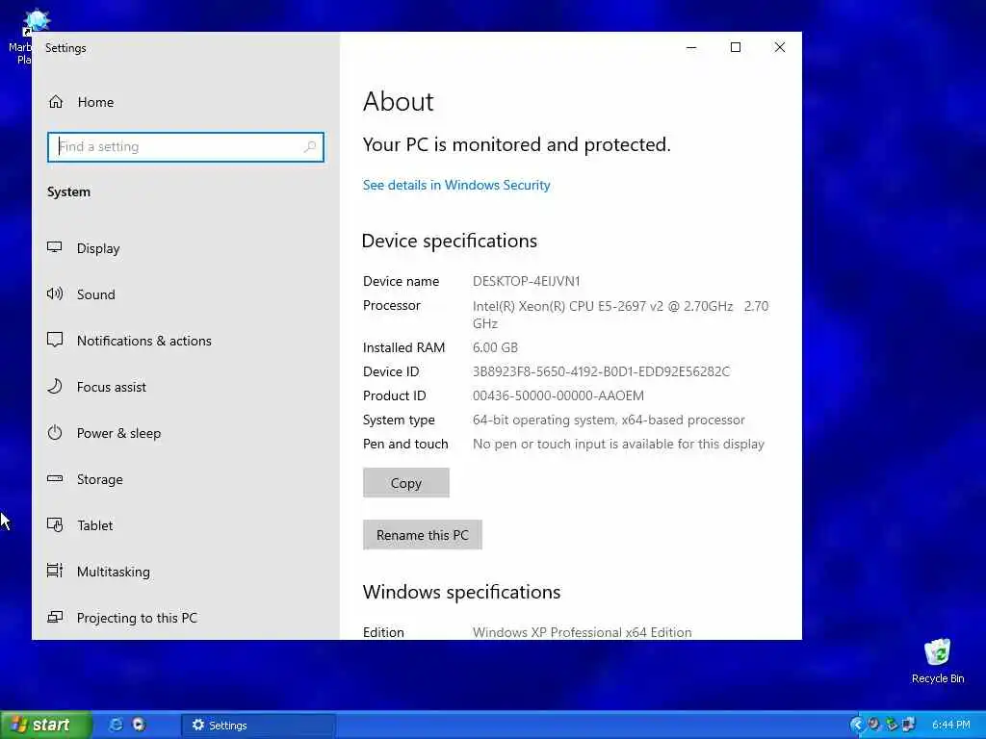Image resolution: width=986 pixels, height=739 pixels.
Task: Close the Settings window
Action: (780, 47)
